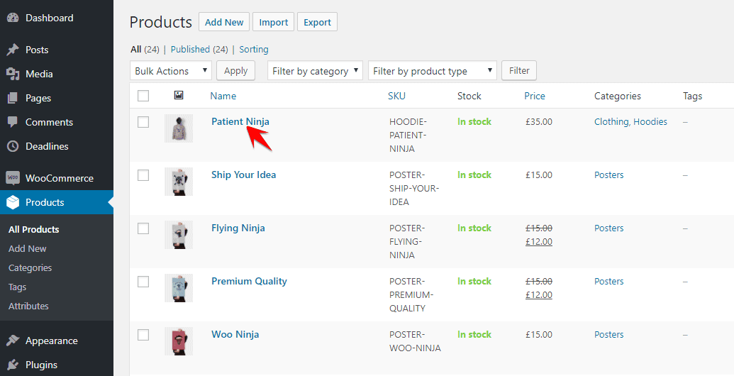Open Media via its sidebar icon
Image resolution: width=734 pixels, height=376 pixels.
pos(13,74)
